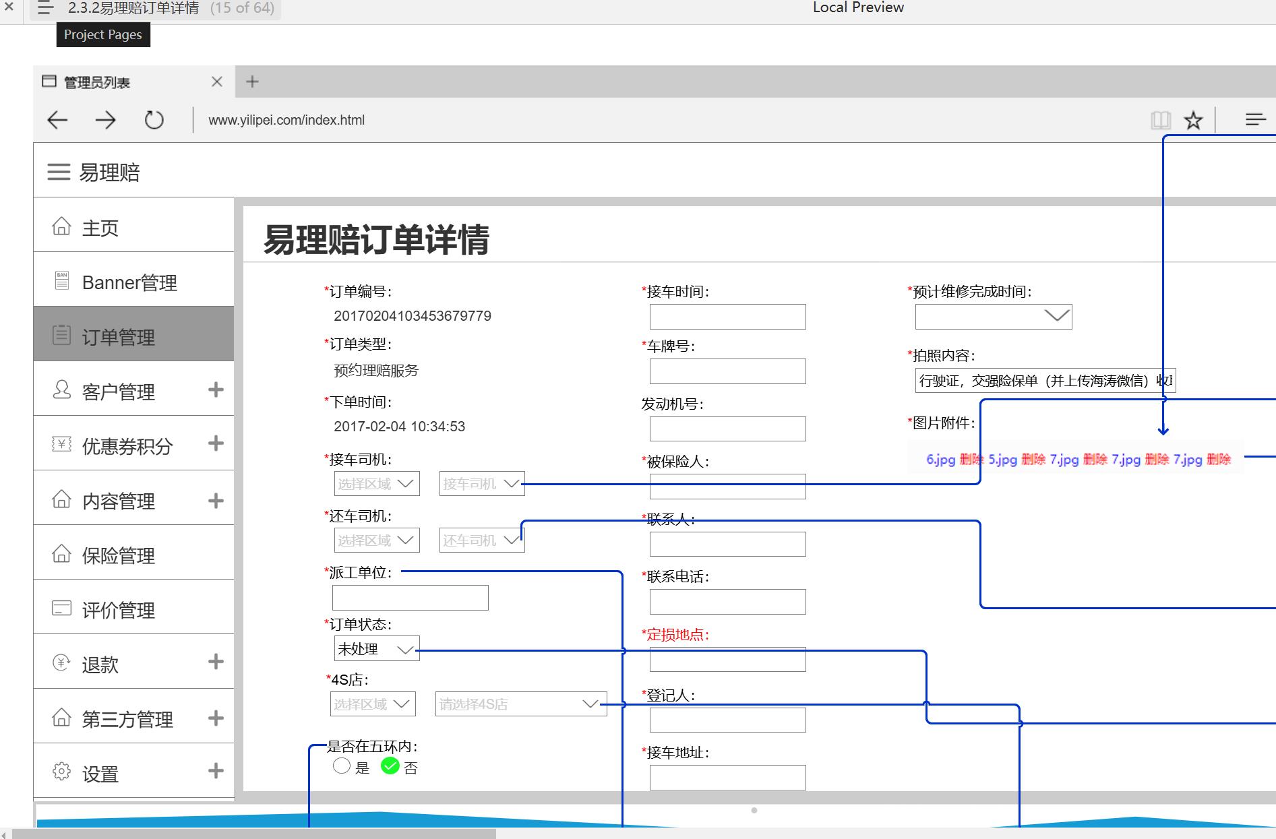The image size is (1276, 839).
Task: Open the 还车司机 driver dropdown
Action: point(482,540)
